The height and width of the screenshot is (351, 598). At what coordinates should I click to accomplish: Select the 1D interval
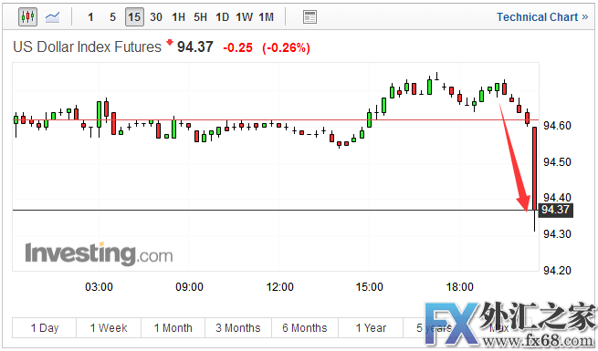point(223,17)
